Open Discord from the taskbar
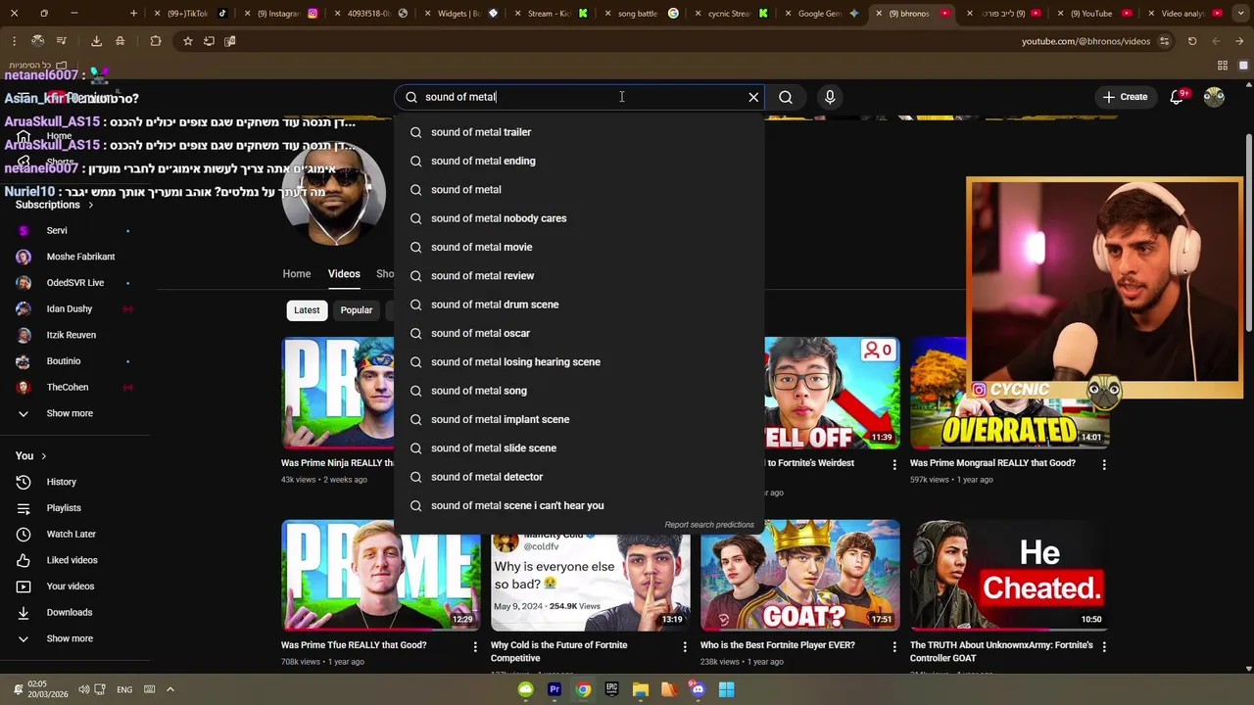1254x705 pixels. pyautogui.click(x=698, y=689)
